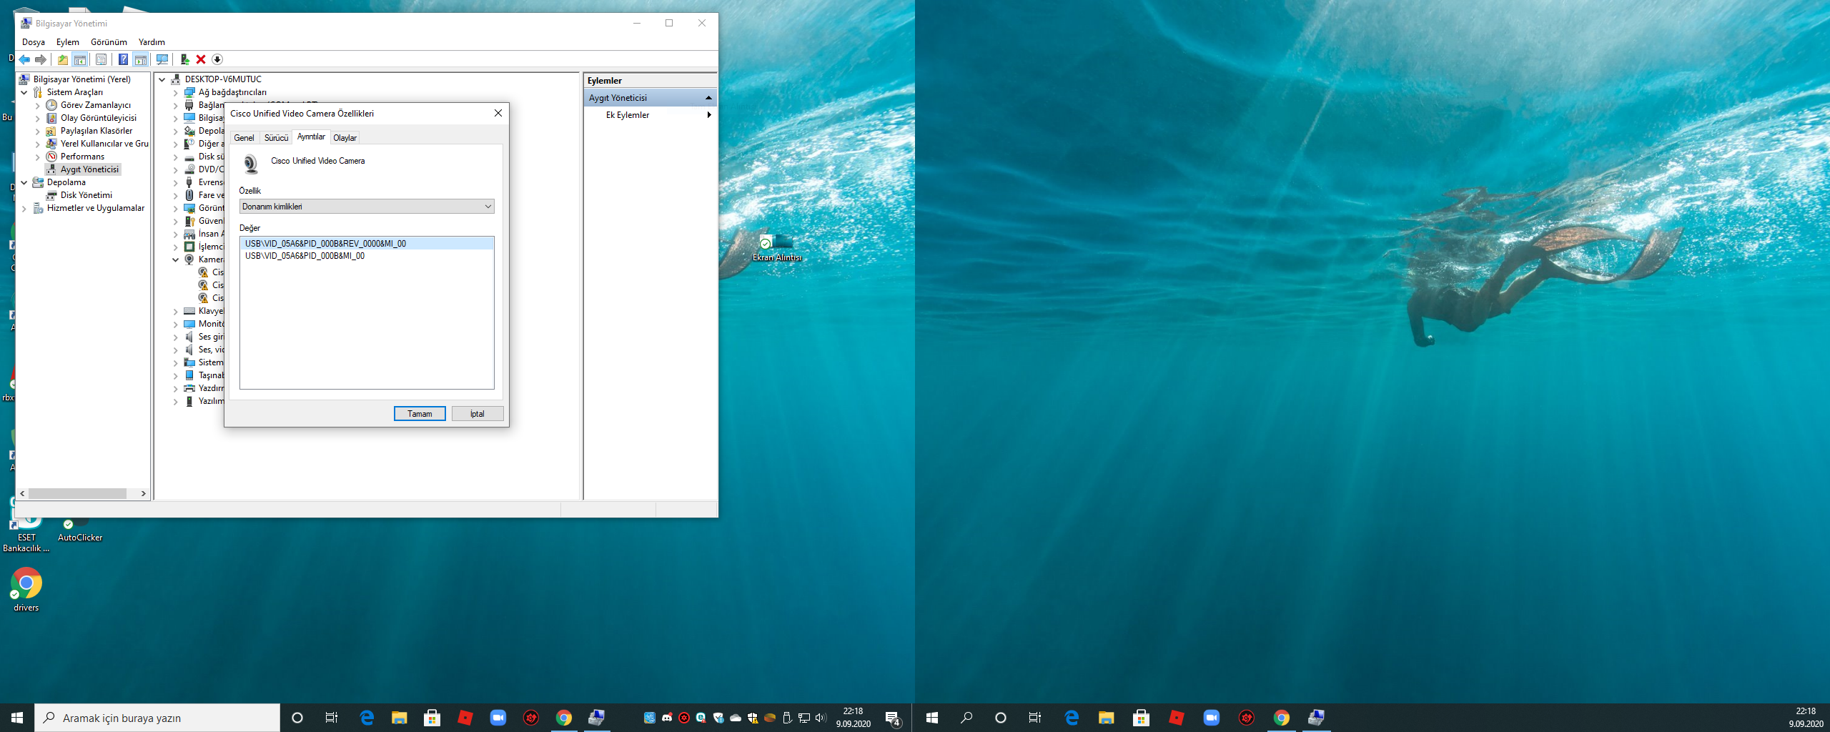Click the Tamam button
Screen dimensions: 1830x732
(420, 414)
